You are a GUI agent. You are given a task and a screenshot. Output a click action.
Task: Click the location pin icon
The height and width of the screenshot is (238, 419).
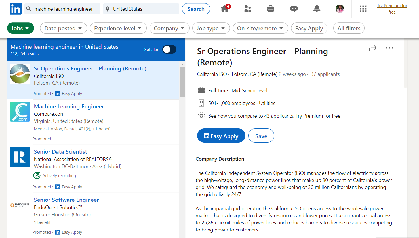click(x=108, y=9)
